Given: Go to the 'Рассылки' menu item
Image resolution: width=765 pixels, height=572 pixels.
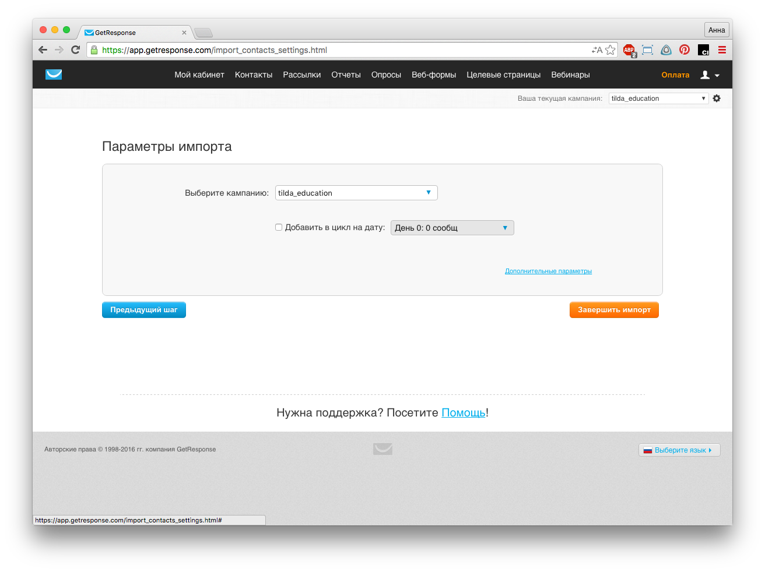Looking at the screenshot, I should pos(301,75).
